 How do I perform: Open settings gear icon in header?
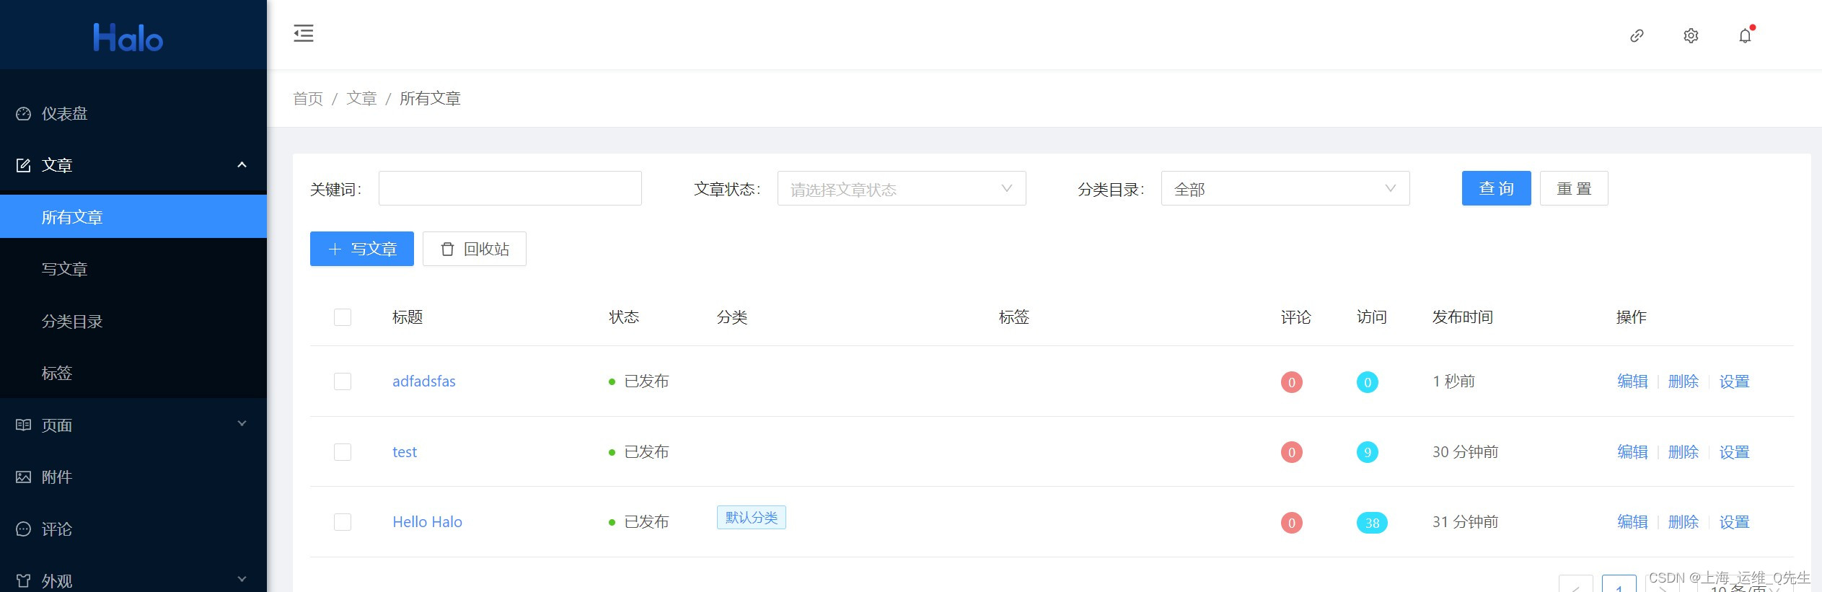pos(1691,35)
